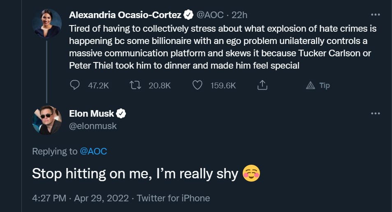Open more options on Elon Musk reply
Viewport: 392px width, 212px height.
point(375,113)
